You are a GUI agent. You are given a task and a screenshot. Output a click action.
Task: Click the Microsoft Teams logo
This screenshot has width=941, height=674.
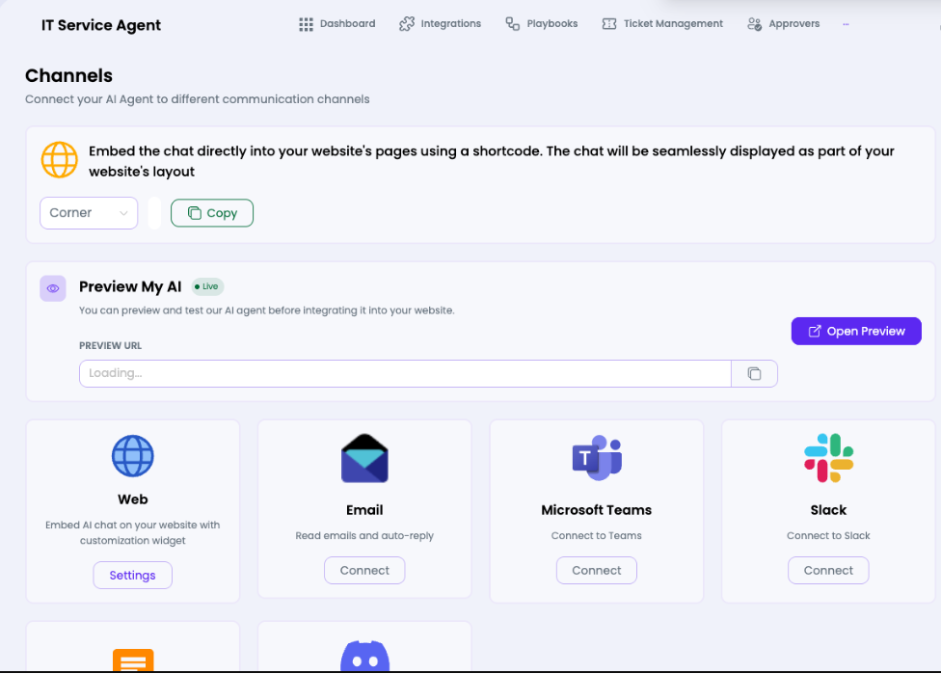point(597,458)
